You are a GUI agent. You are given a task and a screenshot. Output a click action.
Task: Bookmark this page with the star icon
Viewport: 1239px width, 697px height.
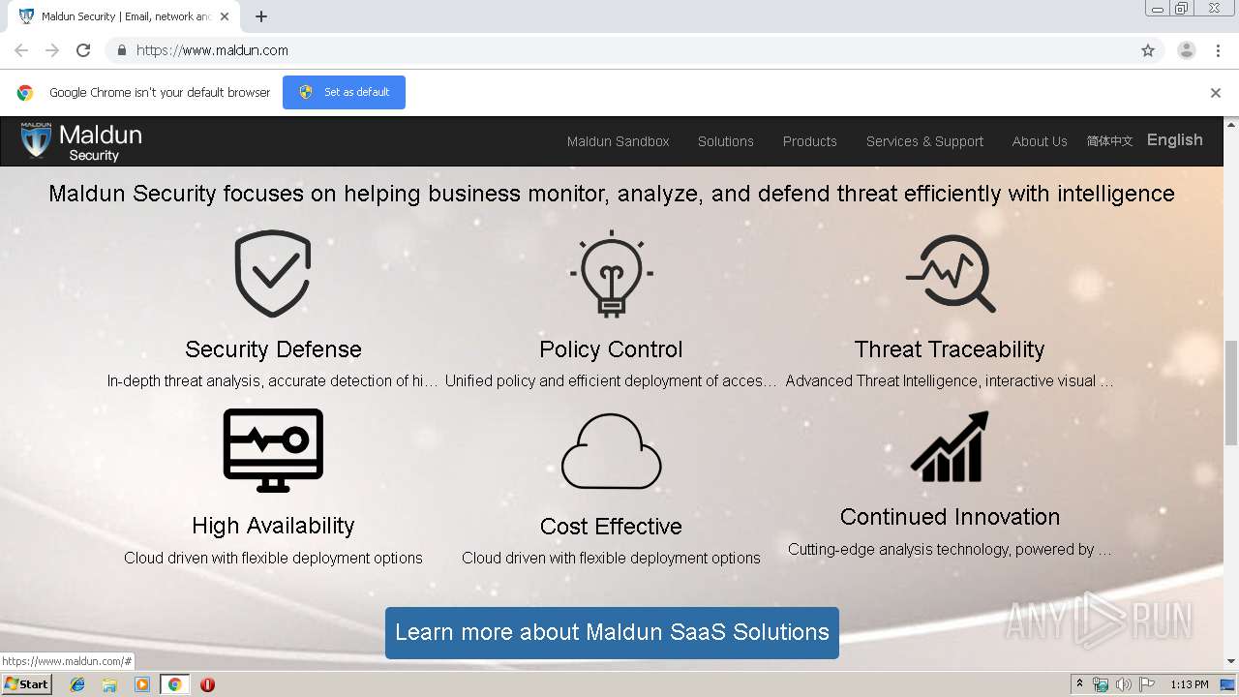tap(1148, 50)
